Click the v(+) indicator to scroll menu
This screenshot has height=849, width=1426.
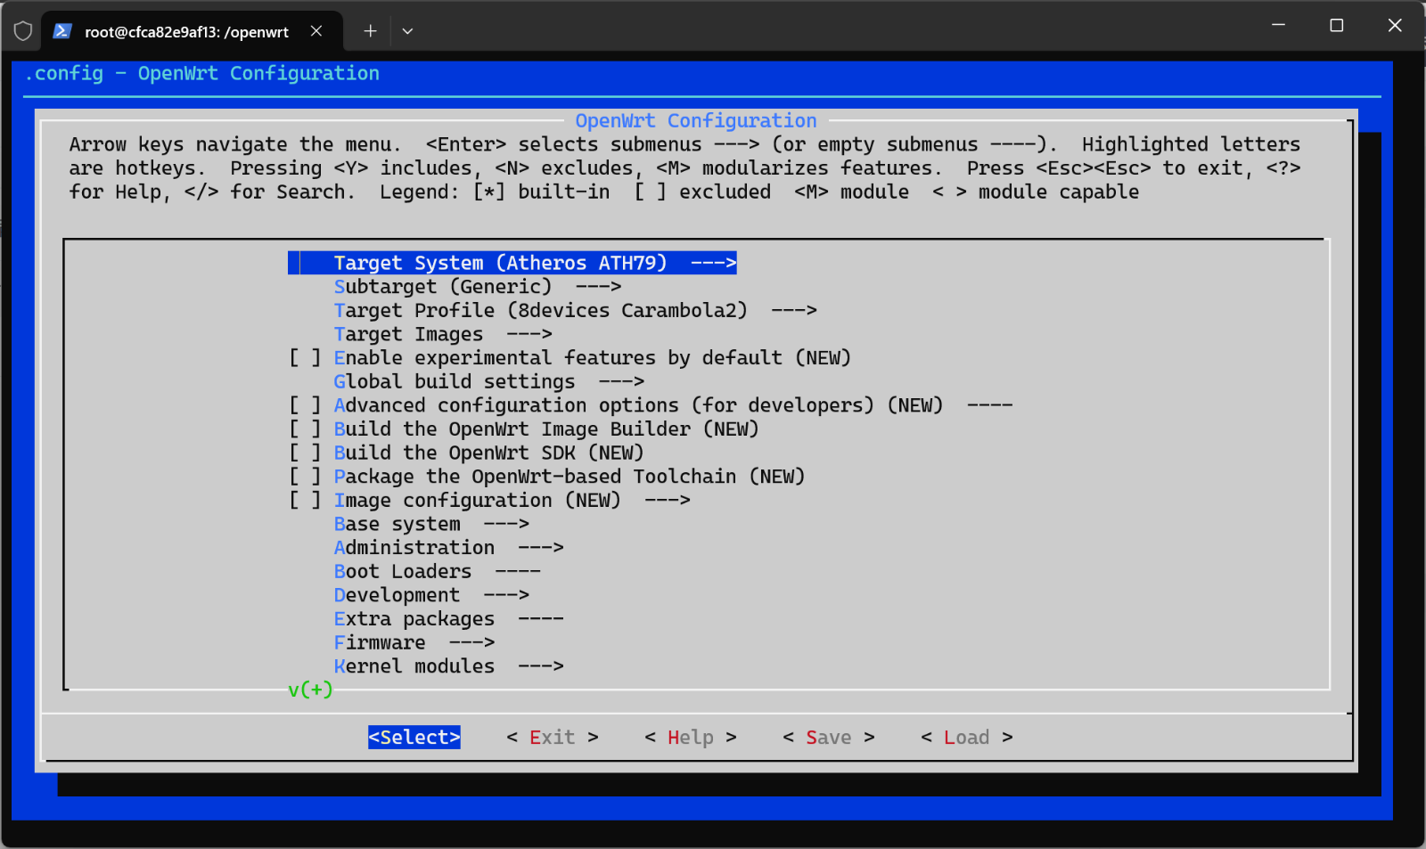pos(308,689)
